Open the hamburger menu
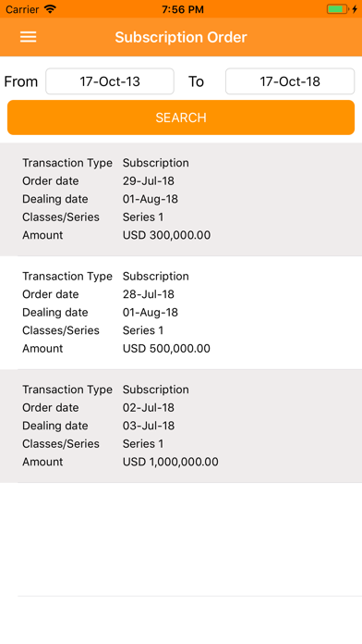Screen dimensions: 362x644 pos(29,37)
